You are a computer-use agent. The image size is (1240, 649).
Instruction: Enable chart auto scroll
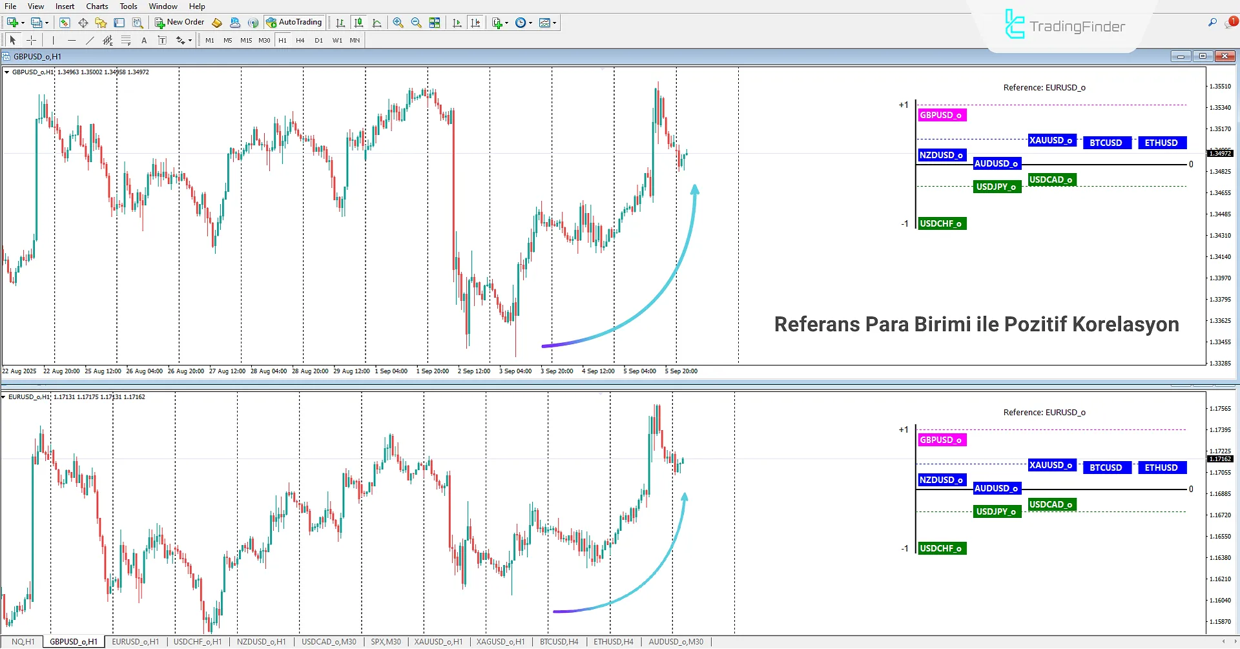click(x=457, y=23)
